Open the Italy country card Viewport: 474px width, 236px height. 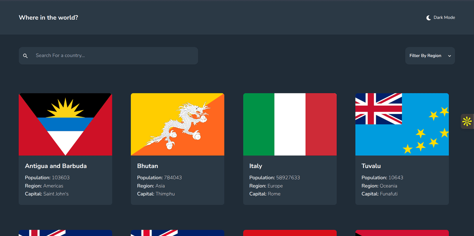click(x=290, y=148)
